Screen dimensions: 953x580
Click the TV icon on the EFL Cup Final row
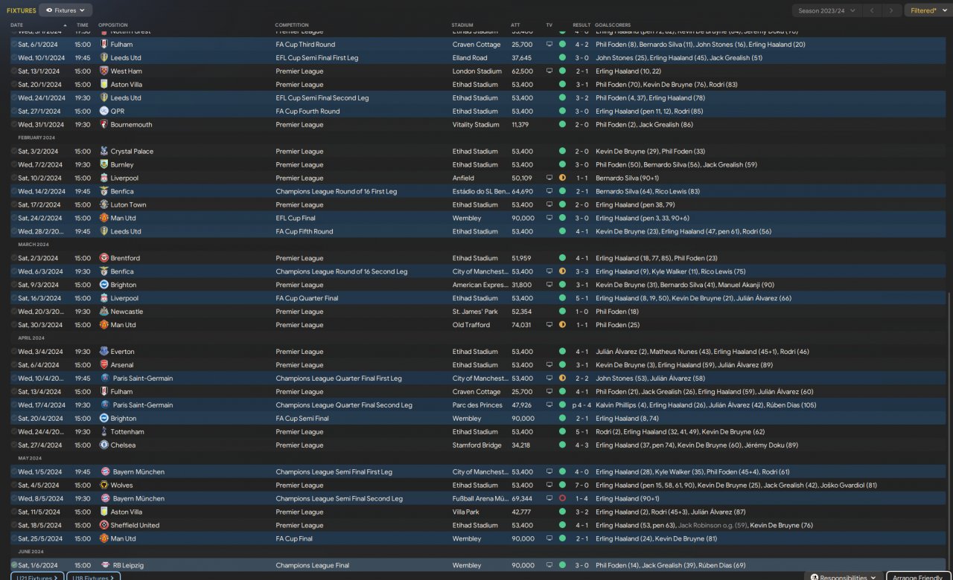pos(549,219)
